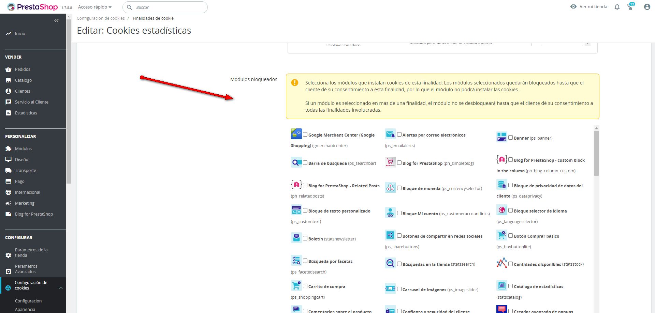
Task: Click the PrestaShop logo
Action: tap(32, 7)
